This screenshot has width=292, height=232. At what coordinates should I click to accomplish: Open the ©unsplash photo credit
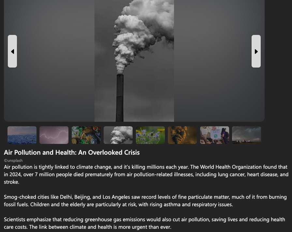13,161
